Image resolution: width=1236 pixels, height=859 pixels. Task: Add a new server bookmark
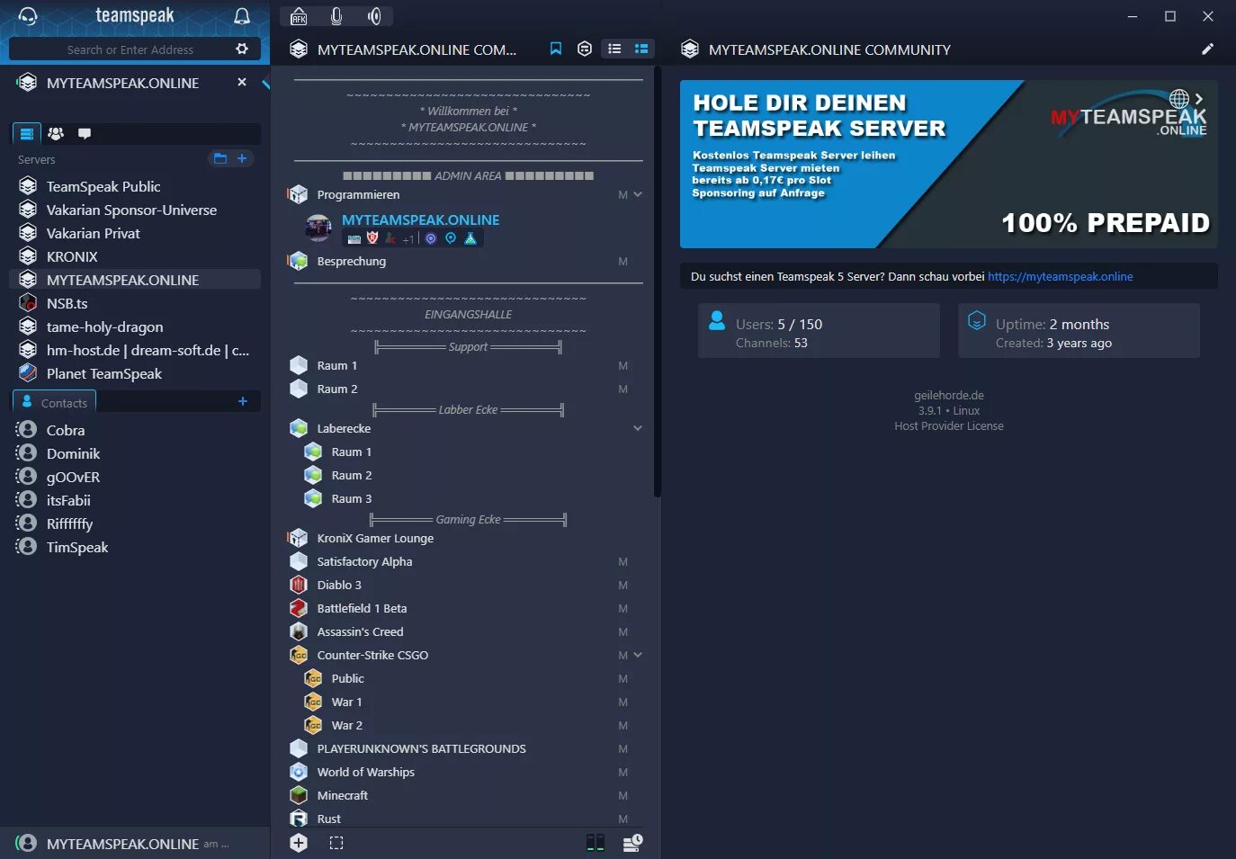click(x=242, y=158)
